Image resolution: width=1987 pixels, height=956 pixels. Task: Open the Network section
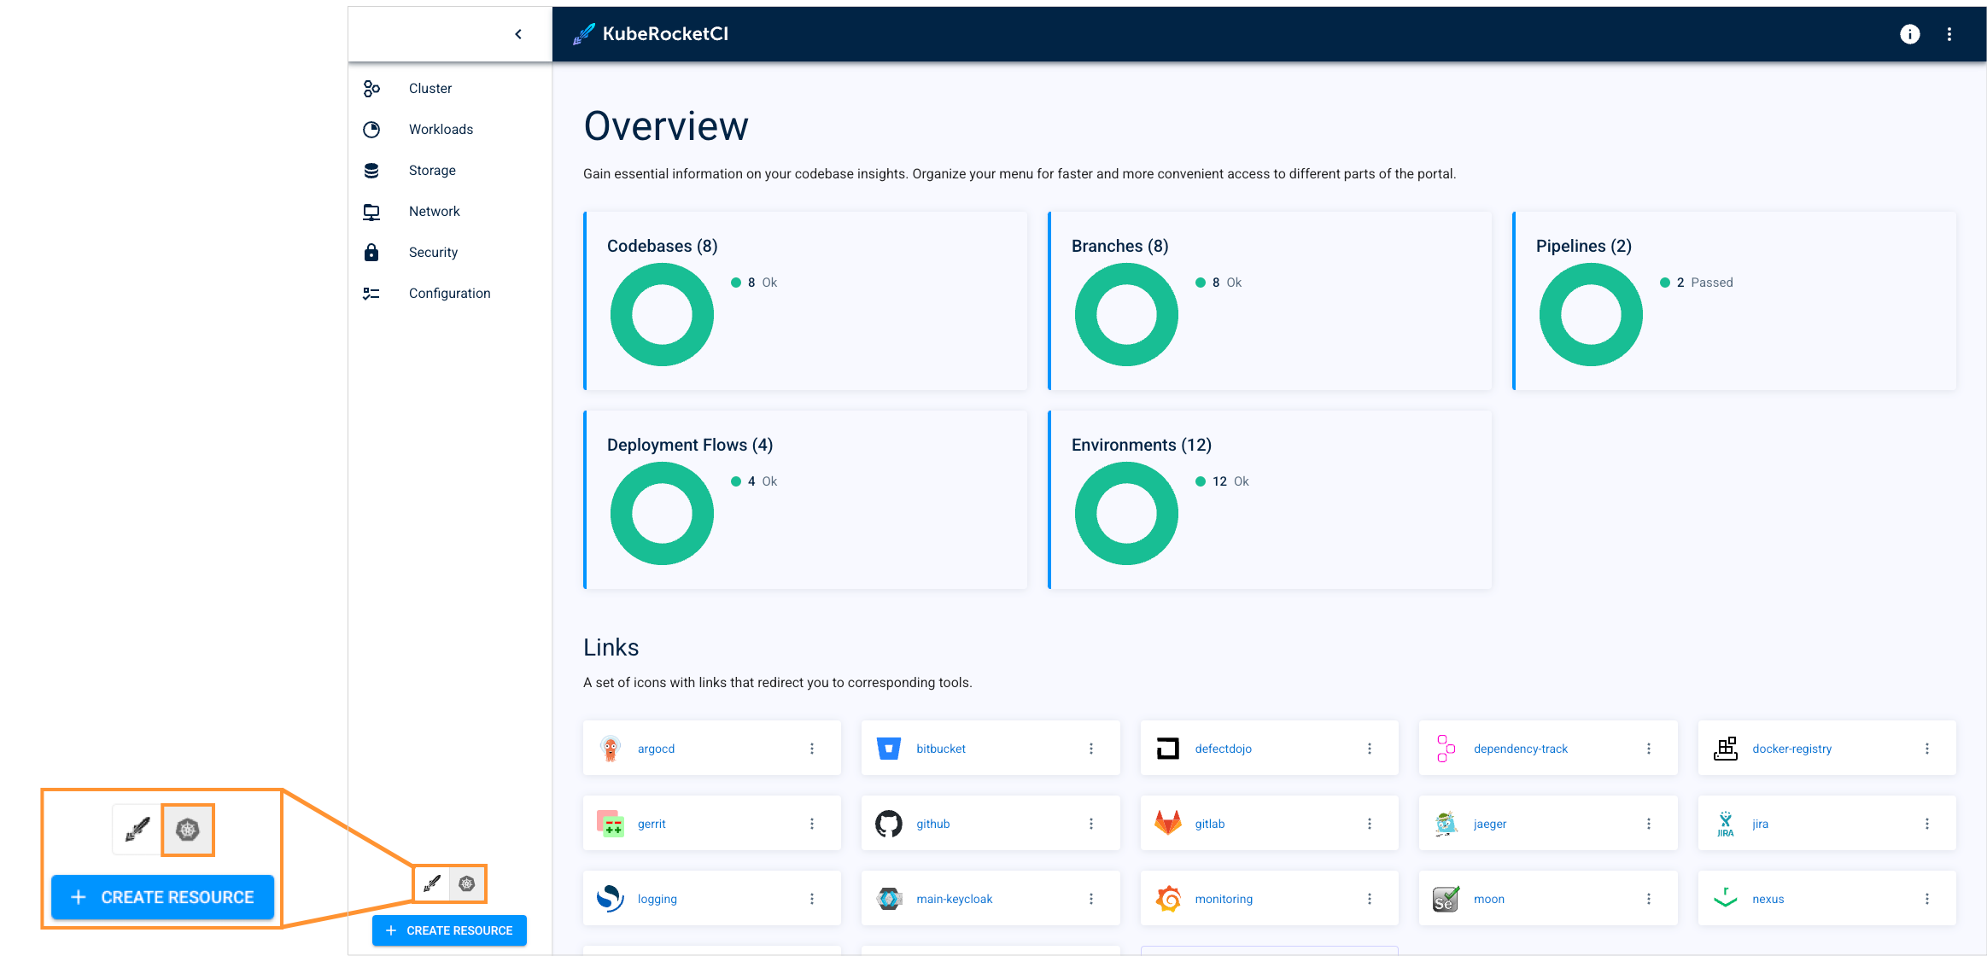click(x=434, y=211)
